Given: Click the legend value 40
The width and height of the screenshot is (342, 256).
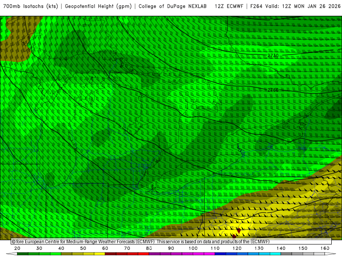Looking at the screenshot, I should coord(61,248).
